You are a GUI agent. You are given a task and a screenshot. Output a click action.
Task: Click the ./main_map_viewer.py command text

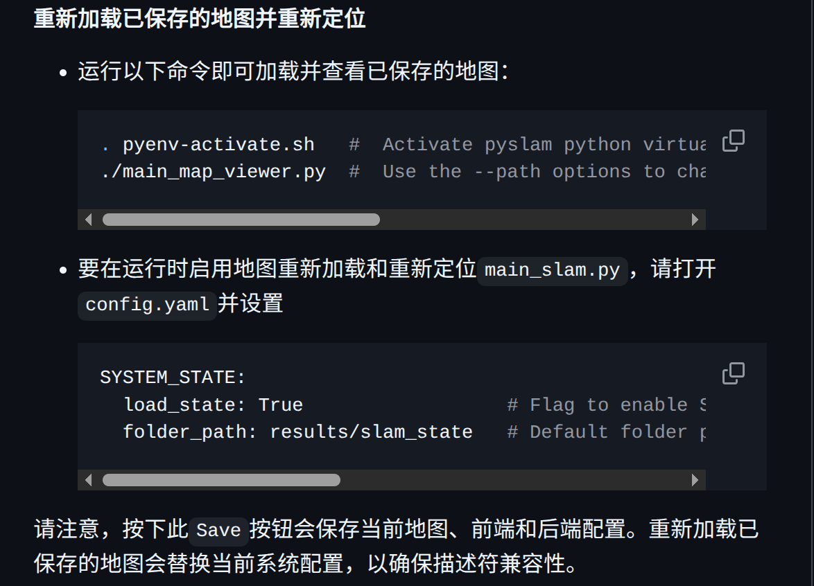214,172
